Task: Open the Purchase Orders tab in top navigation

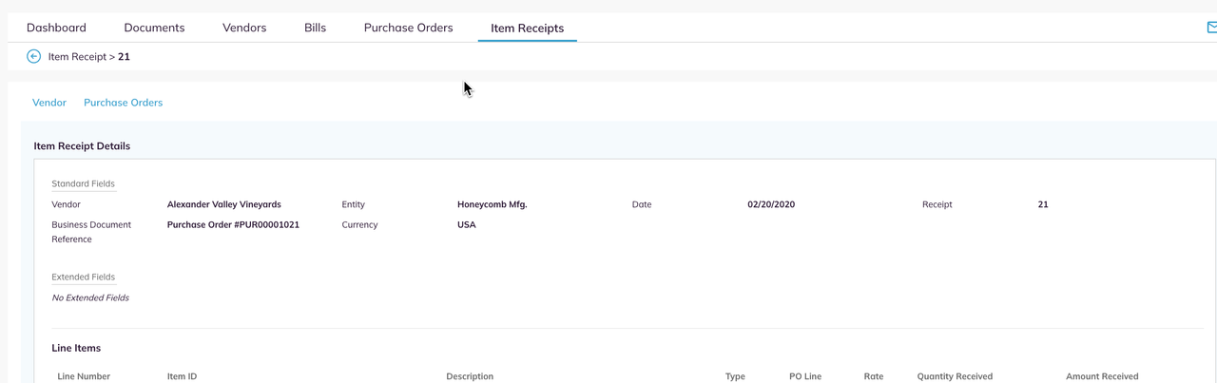Action: click(x=408, y=28)
